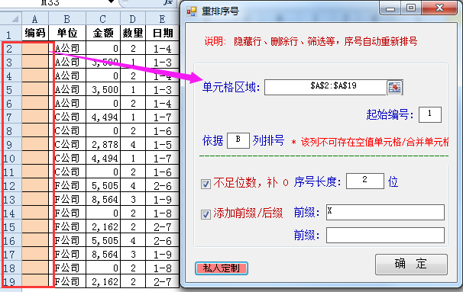Click the 重排序号 dialog title icon
Image resolution: width=463 pixels, height=292 pixels.
coord(192,11)
